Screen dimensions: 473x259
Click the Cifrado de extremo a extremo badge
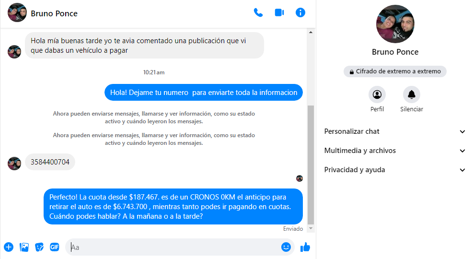pos(395,71)
